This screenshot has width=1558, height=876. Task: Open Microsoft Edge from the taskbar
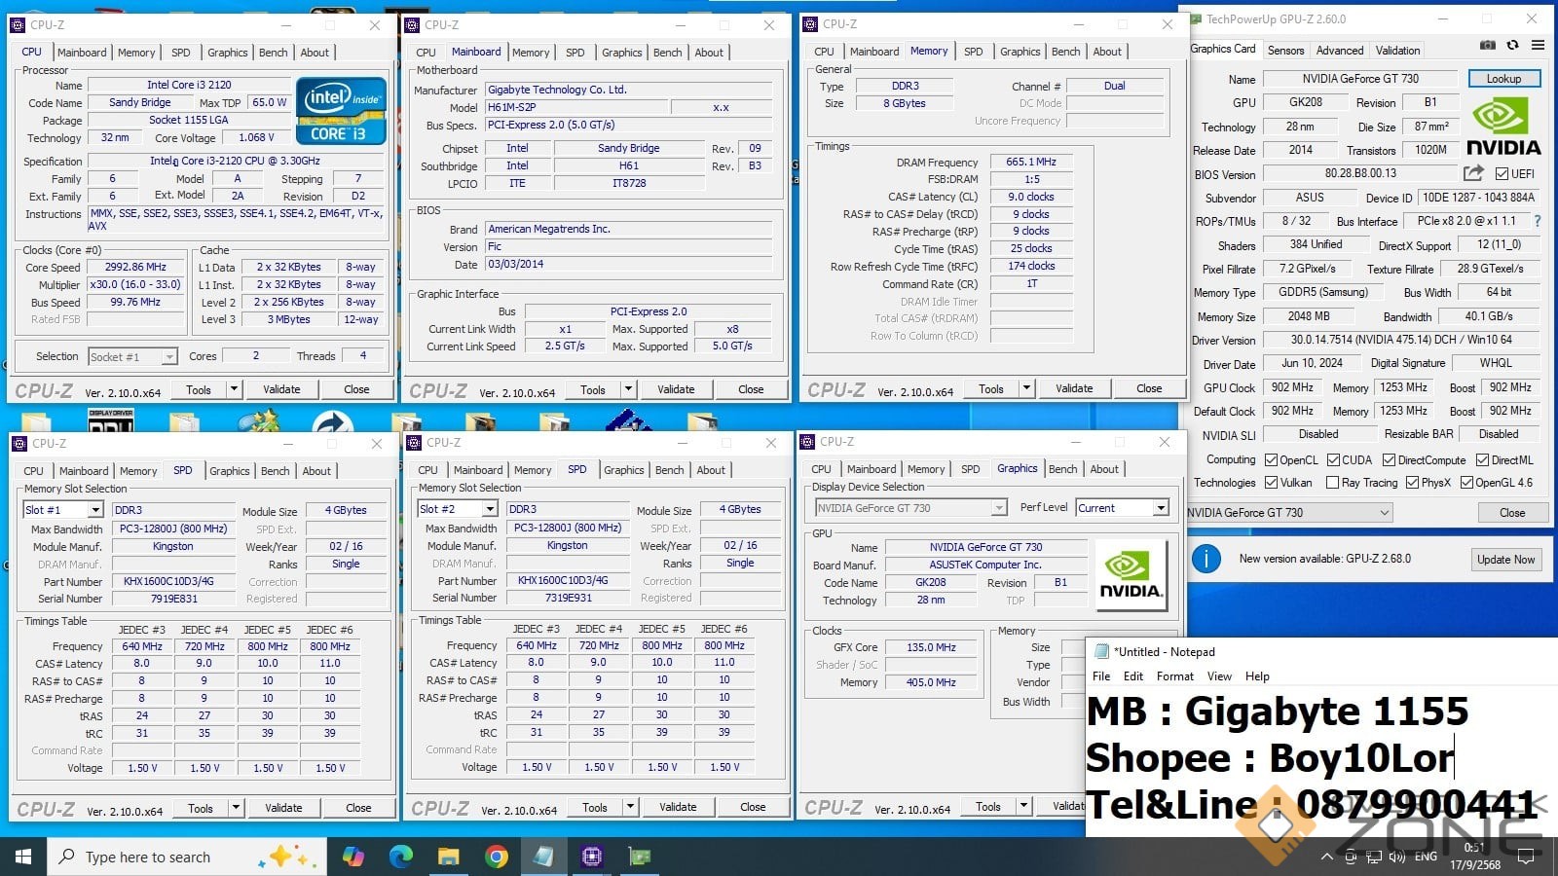pos(401,857)
